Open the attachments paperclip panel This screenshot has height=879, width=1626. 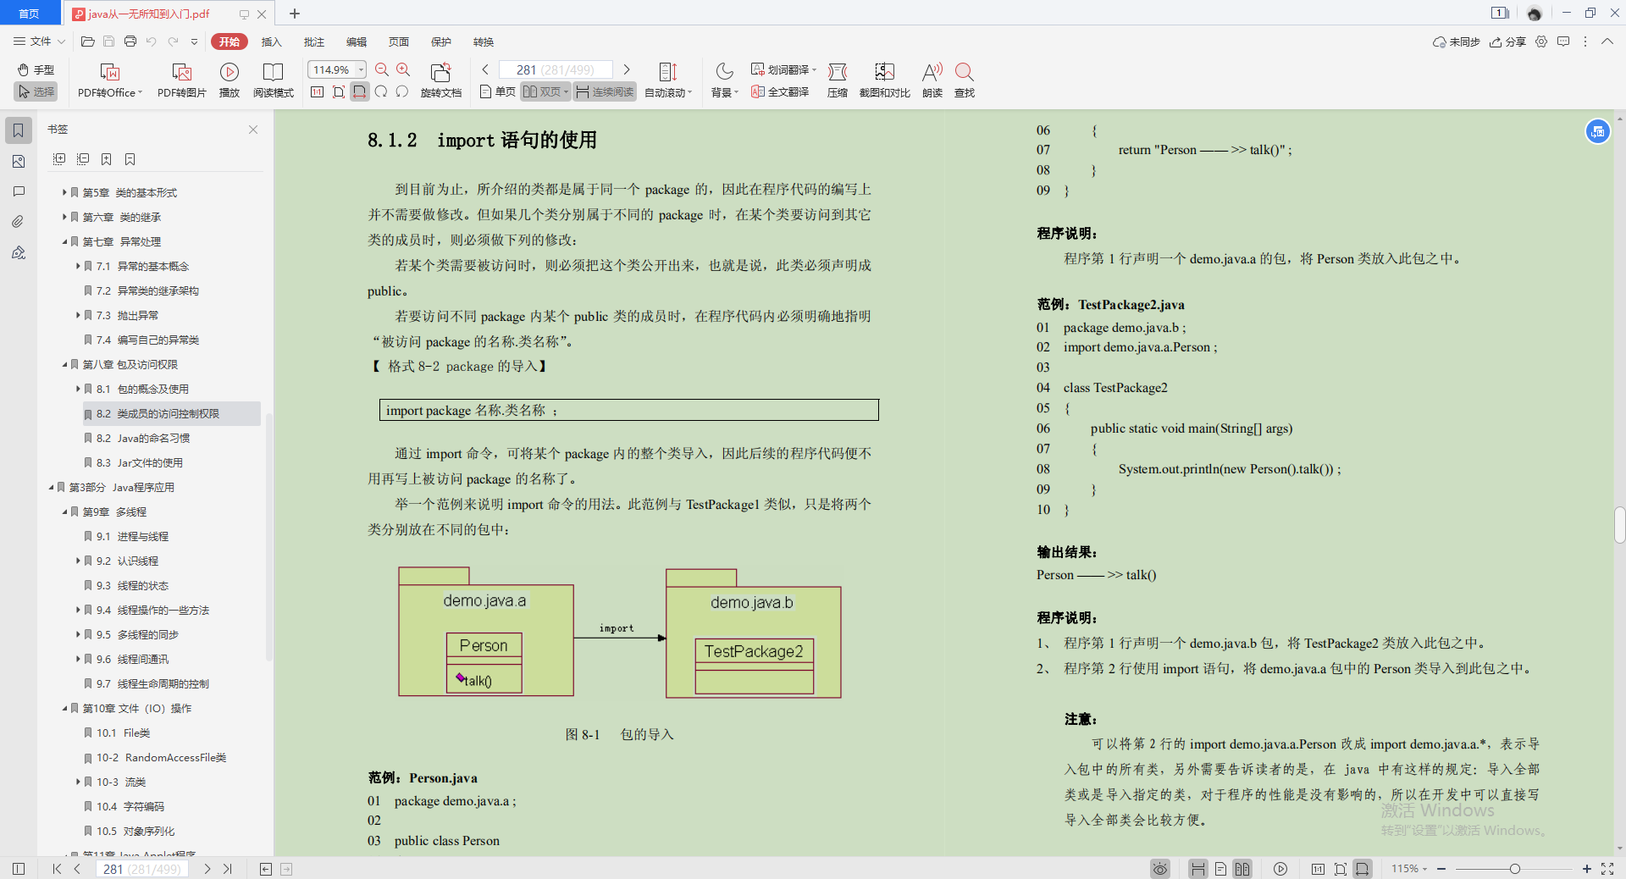(x=19, y=222)
